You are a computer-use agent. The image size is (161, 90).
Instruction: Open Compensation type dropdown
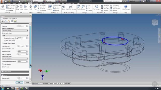click(15, 35)
